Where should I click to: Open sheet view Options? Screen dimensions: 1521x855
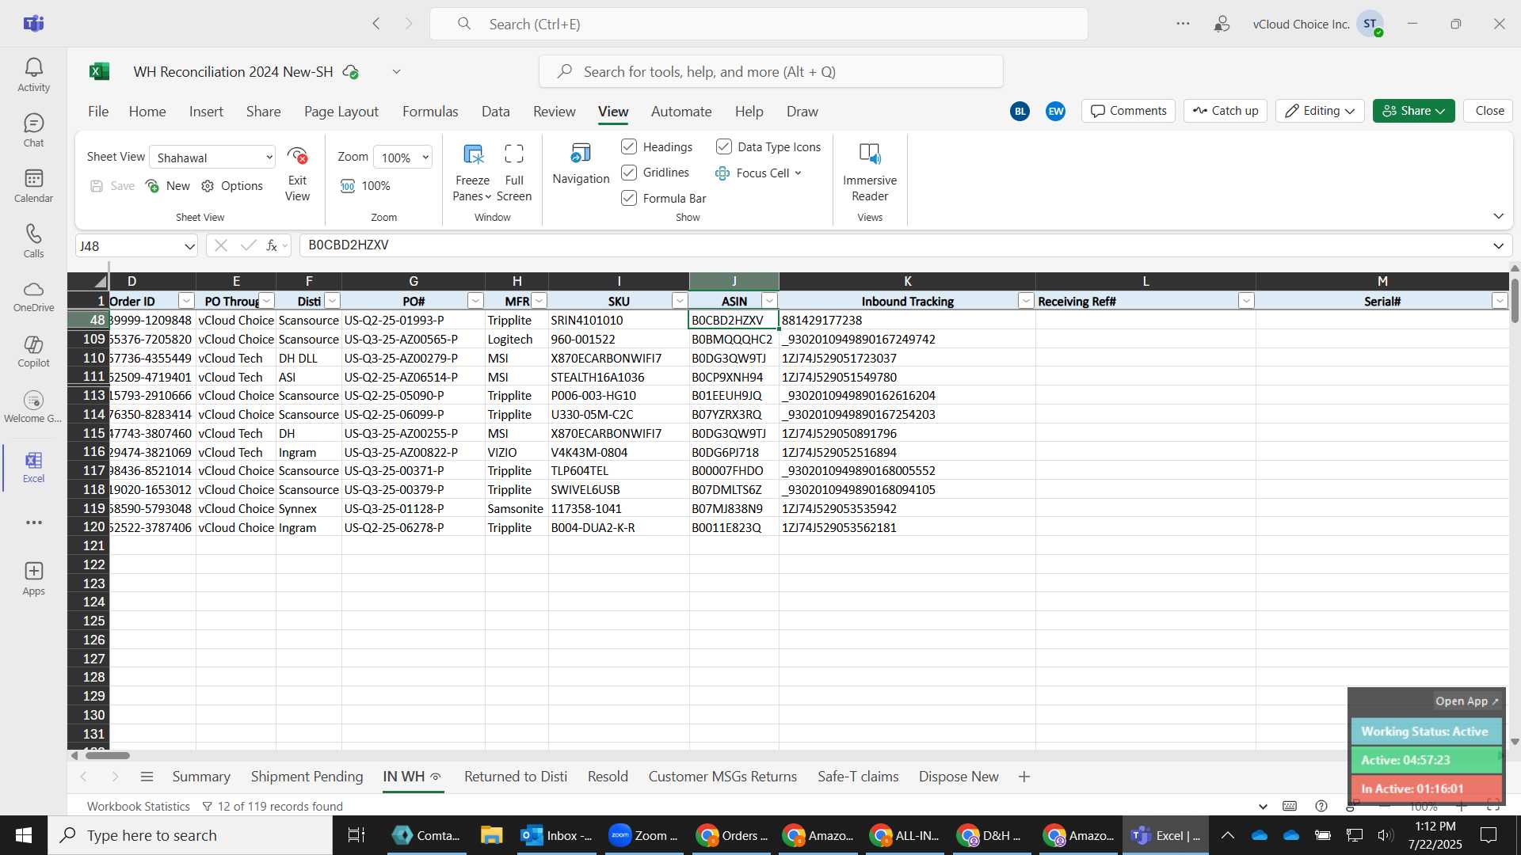tap(232, 186)
